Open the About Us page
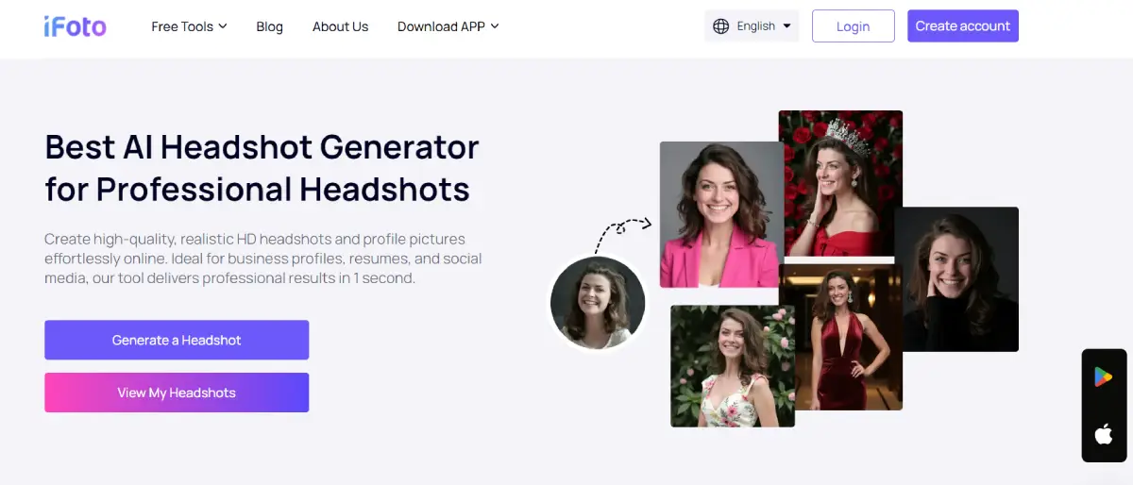Screen dimensions: 1133x485 (340, 26)
